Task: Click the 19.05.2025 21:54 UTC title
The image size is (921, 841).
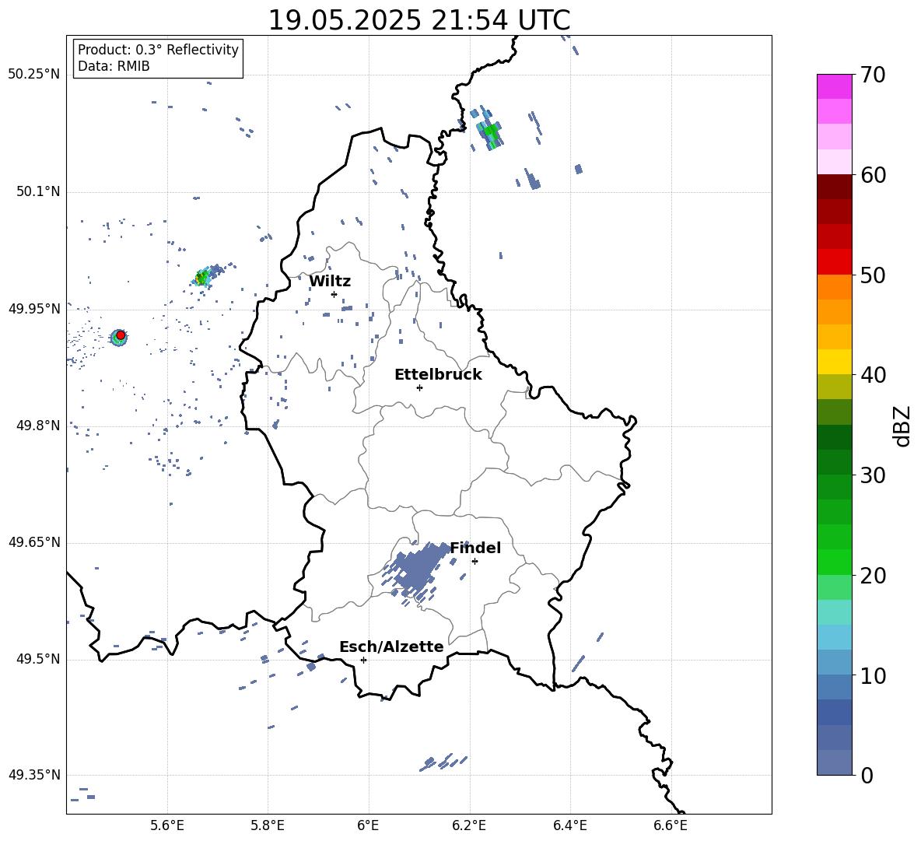Action: click(x=419, y=20)
